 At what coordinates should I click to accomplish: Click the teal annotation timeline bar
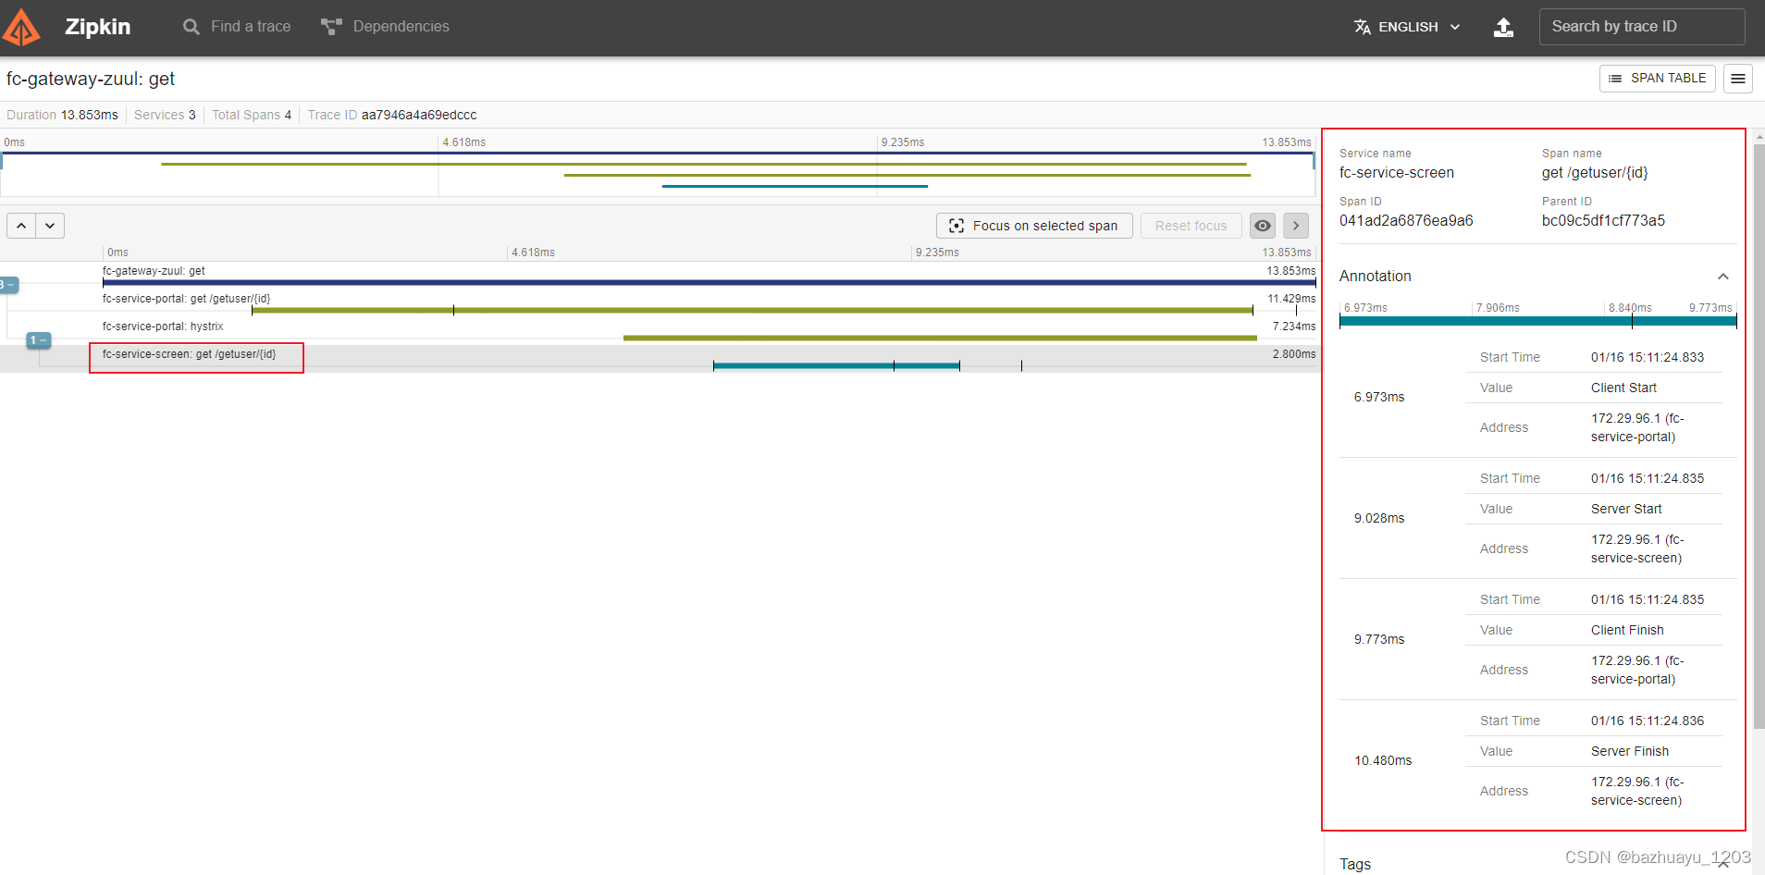(x=1537, y=321)
